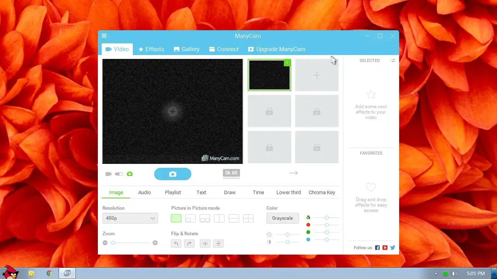Click the RGB combined color slider
Viewport: 497px width, 279px height.
coord(326,218)
